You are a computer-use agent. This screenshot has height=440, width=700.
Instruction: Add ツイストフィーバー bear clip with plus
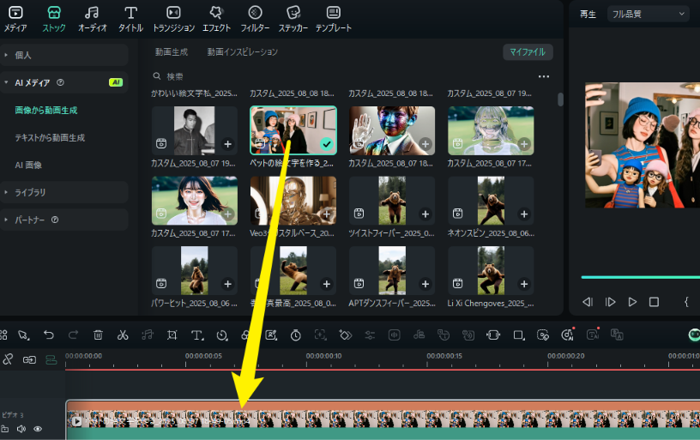coord(425,214)
